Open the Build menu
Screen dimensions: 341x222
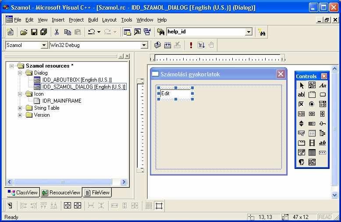click(x=93, y=20)
